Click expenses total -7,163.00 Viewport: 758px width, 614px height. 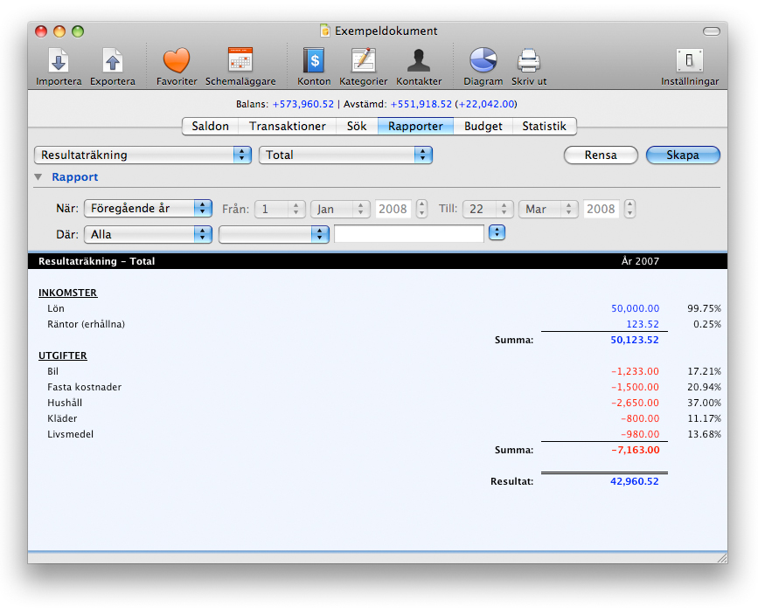pos(636,450)
